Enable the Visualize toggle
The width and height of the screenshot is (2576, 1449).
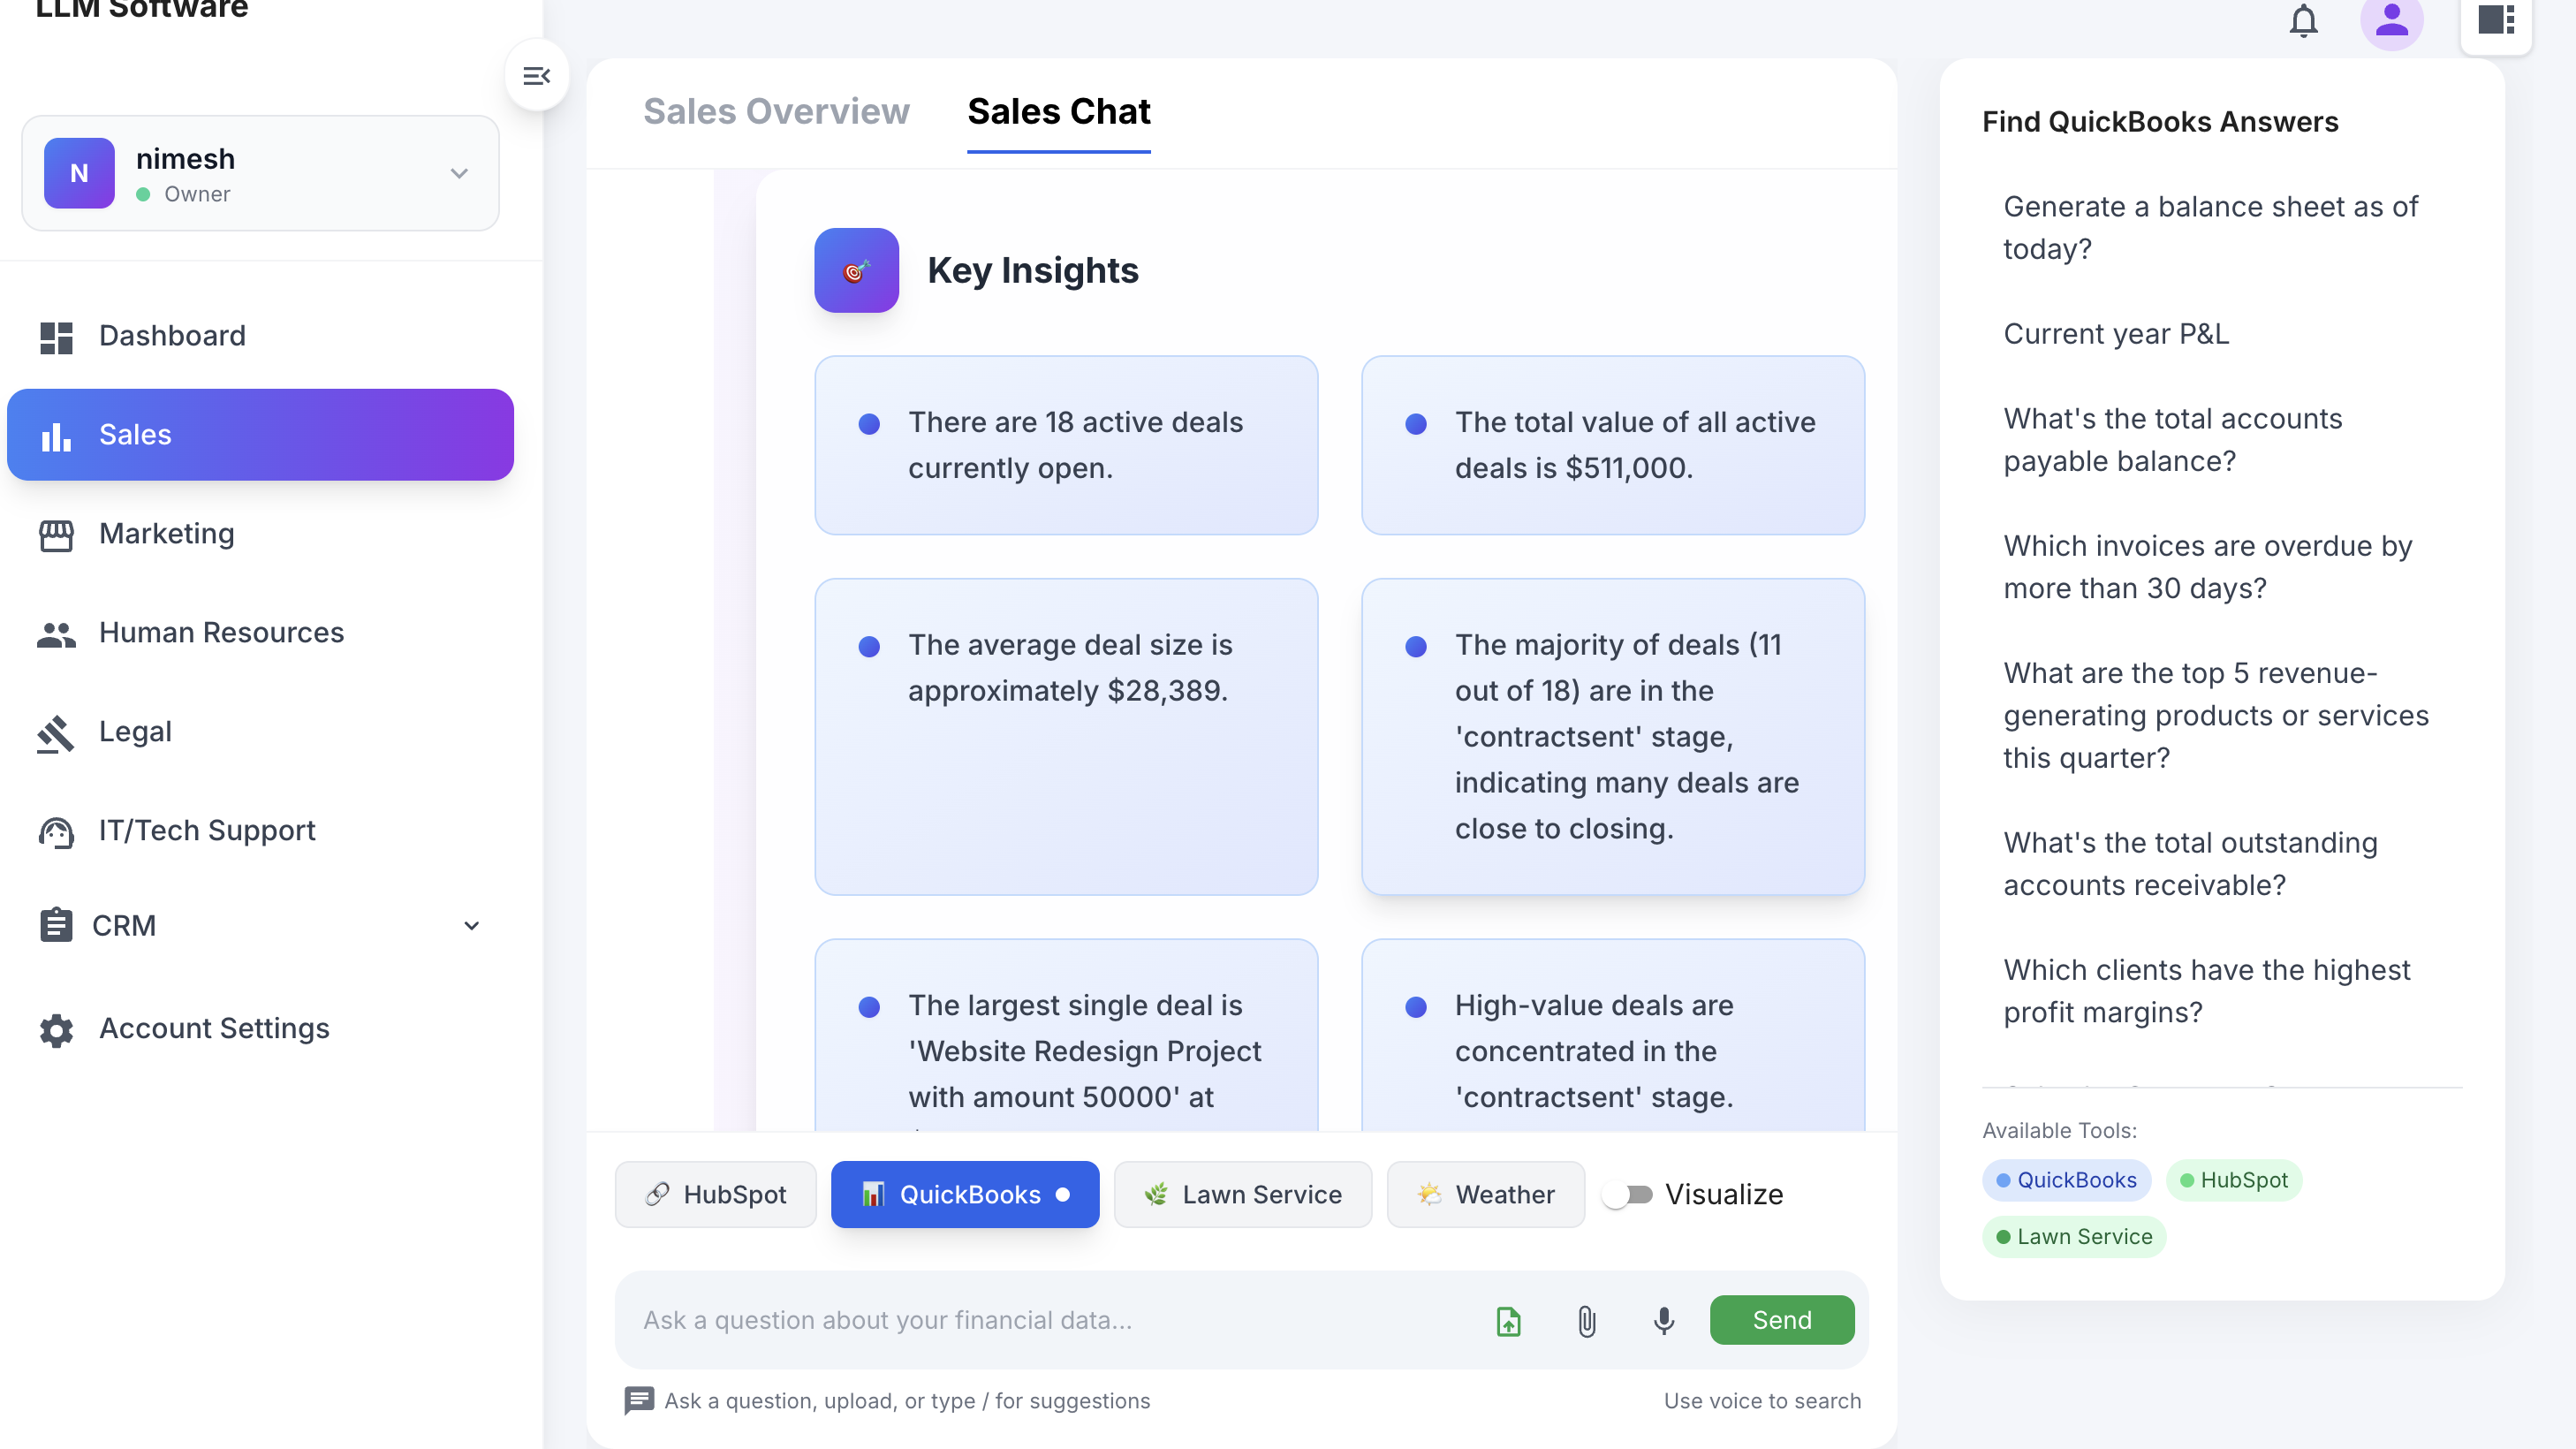(1630, 1194)
